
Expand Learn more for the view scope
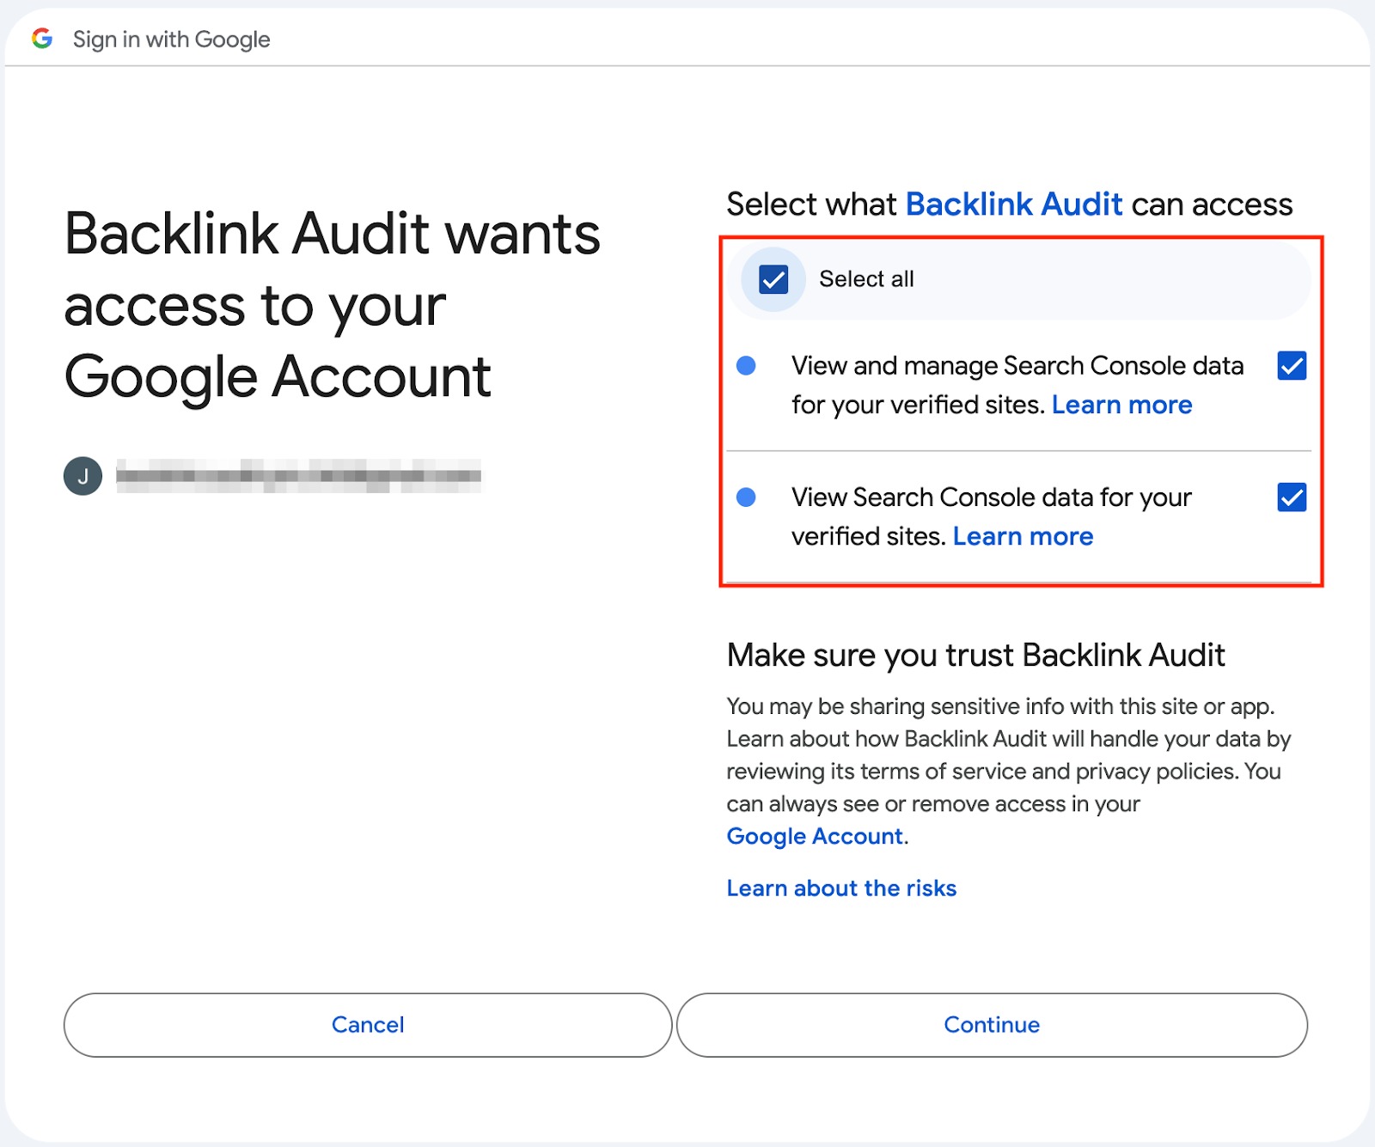click(1023, 536)
